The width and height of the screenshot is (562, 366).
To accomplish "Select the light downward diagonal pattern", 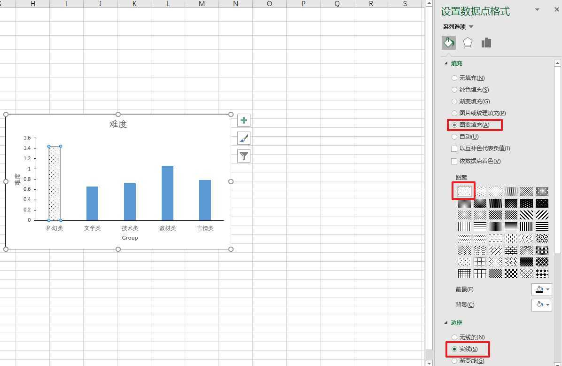I will coord(464,215).
